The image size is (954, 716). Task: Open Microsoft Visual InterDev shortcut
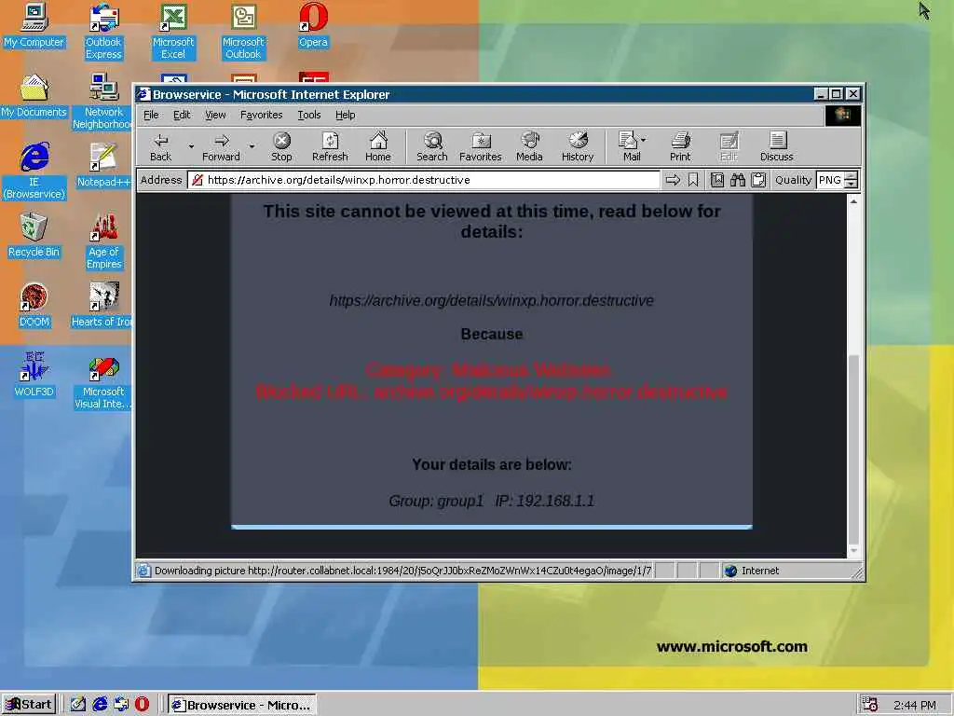pos(102,381)
